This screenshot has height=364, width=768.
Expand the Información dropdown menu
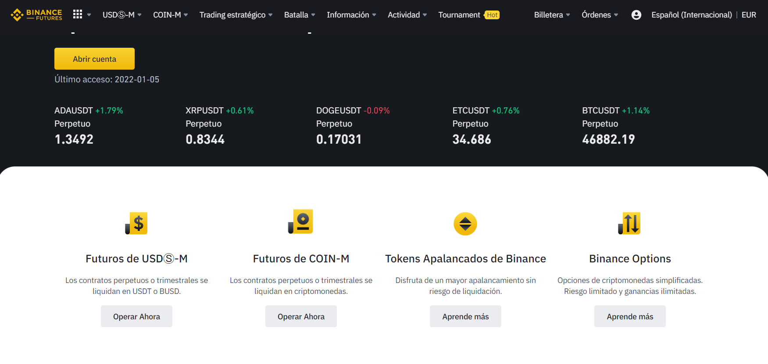tap(351, 15)
